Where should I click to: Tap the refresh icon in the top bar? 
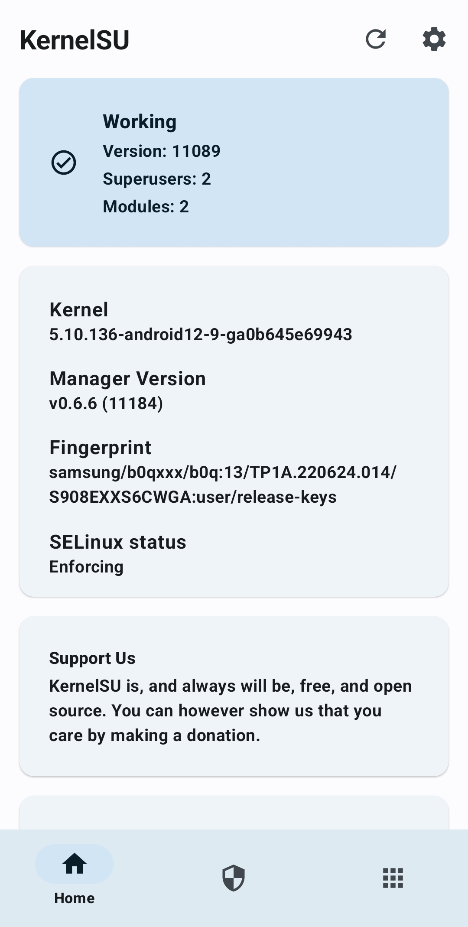pyautogui.click(x=376, y=39)
